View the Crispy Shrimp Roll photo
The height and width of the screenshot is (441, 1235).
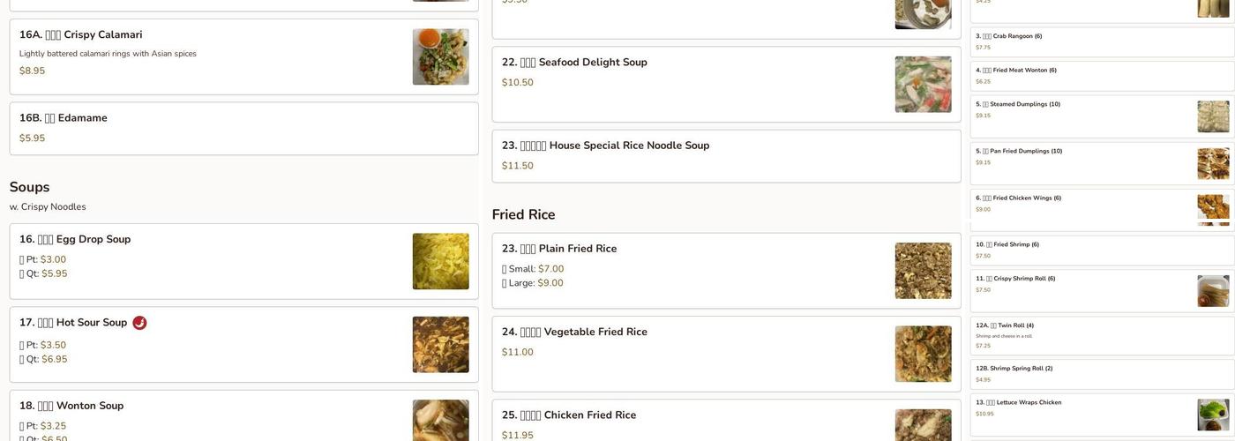(x=1213, y=291)
